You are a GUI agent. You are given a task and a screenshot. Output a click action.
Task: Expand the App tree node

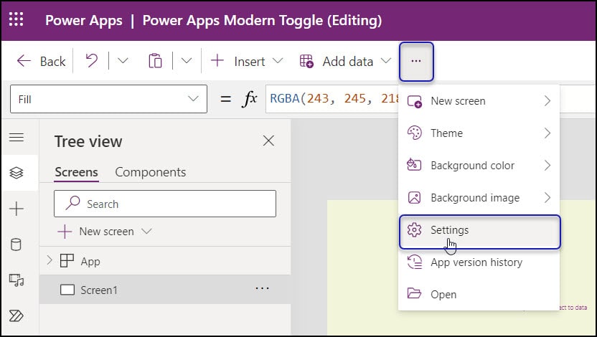(x=49, y=260)
